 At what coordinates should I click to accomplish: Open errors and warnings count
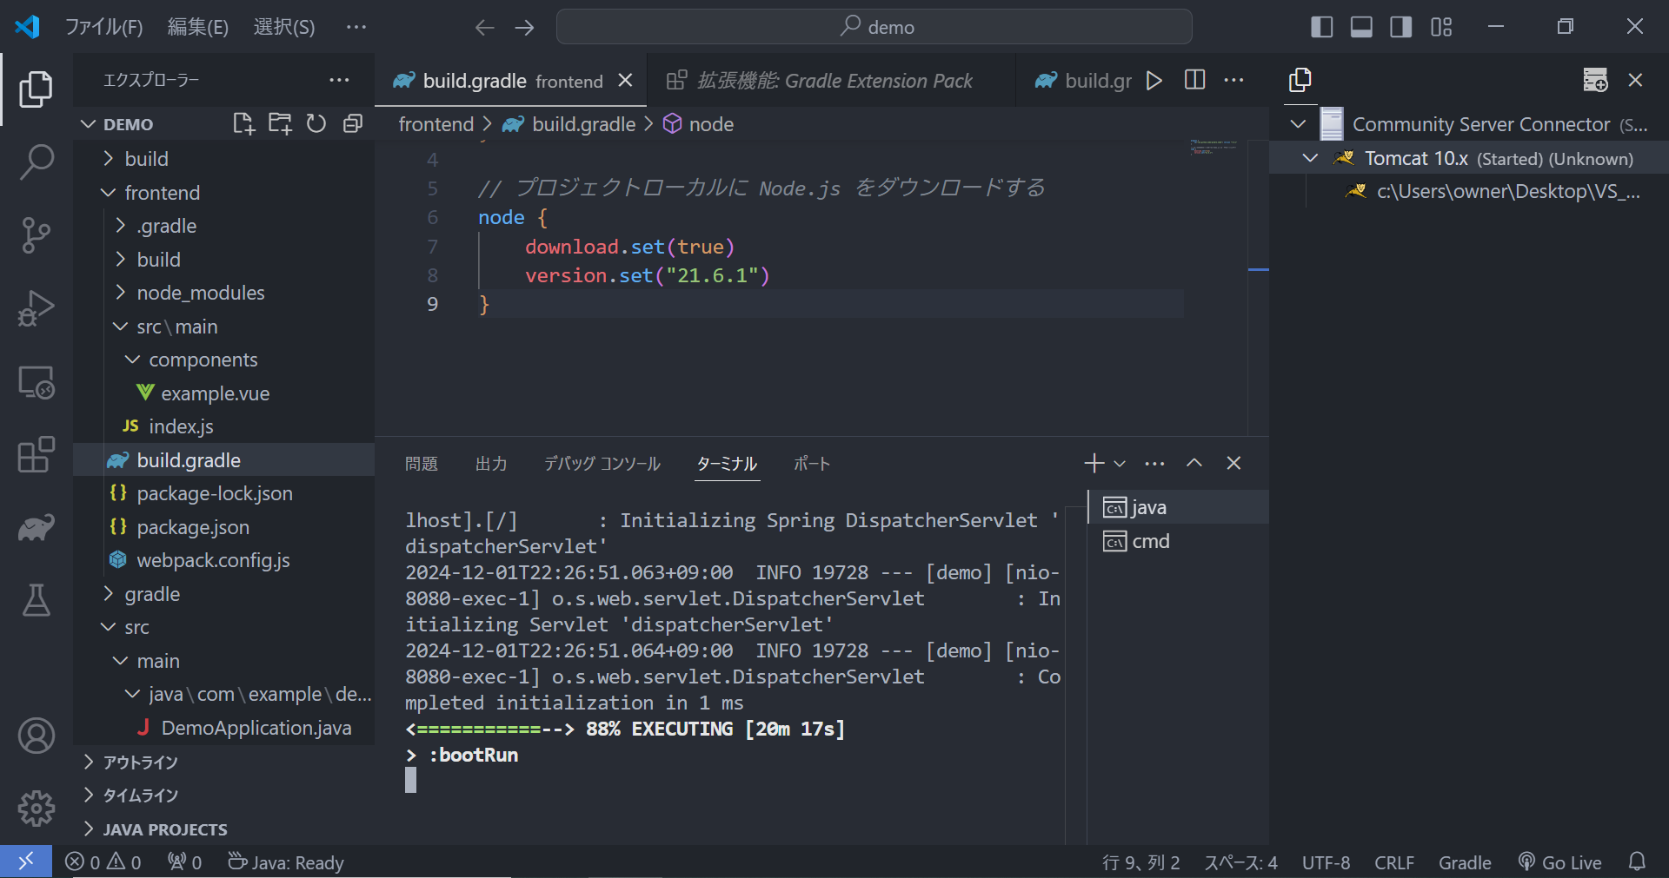tap(103, 861)
